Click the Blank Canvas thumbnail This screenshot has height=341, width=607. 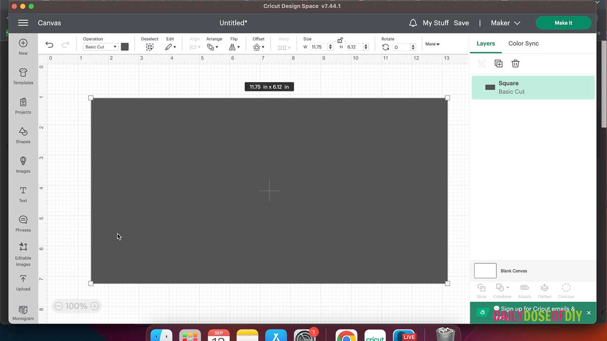(485, 271)
